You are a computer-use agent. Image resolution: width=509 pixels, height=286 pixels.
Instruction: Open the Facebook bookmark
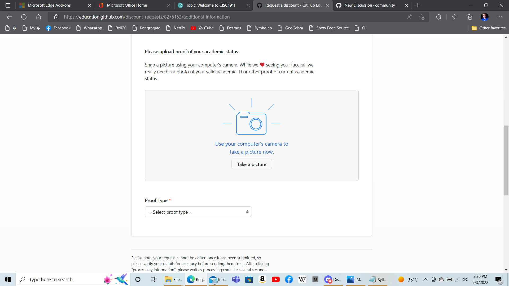click(x=58, y=28)
